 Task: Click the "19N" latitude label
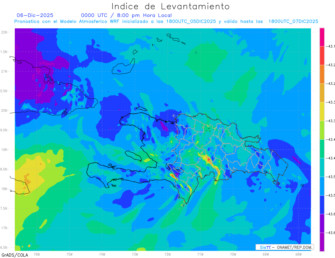click(x=5, y=149)
